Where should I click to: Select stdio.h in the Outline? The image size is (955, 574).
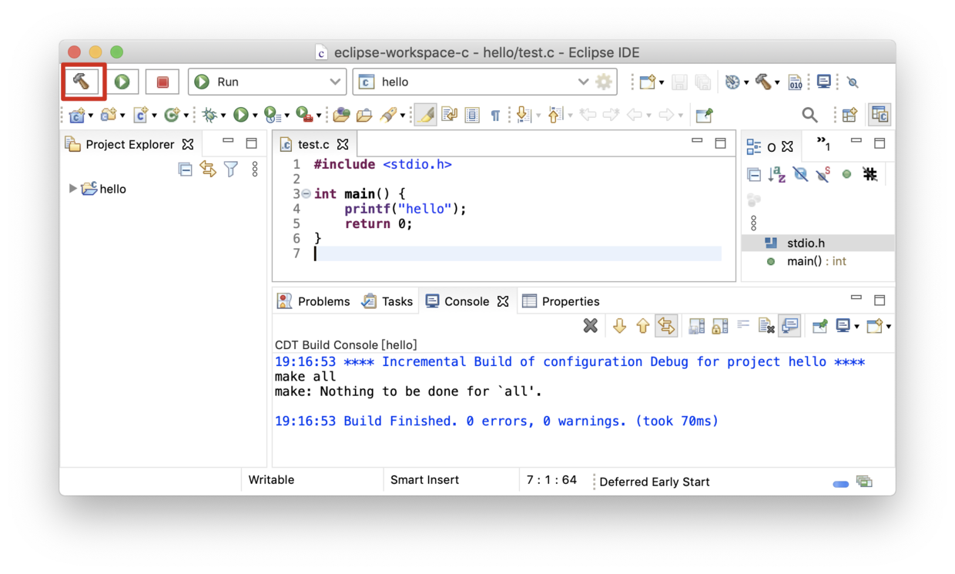pyautogui.click(x=818, y=243)
